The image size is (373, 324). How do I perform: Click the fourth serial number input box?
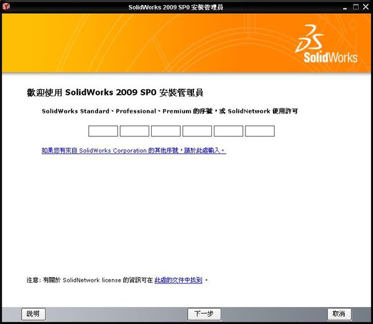click(197, 131)
